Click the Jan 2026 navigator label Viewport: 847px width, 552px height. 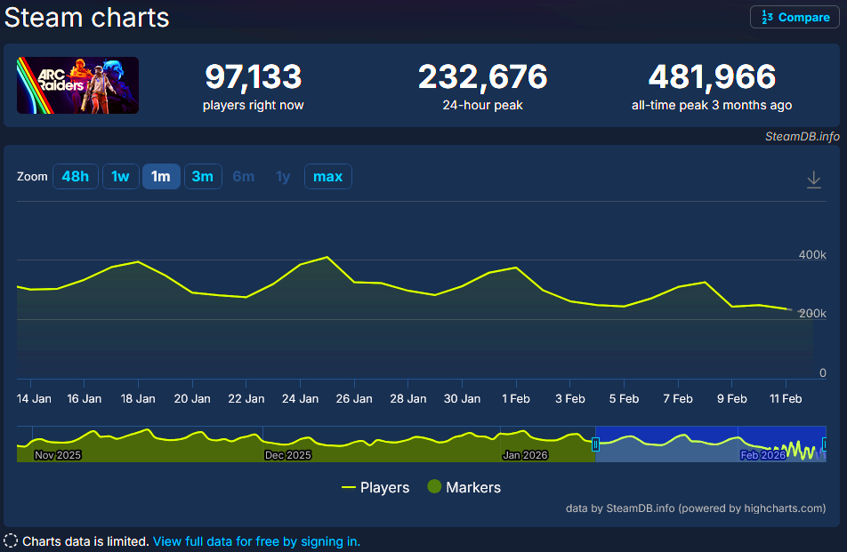(525, 455)
